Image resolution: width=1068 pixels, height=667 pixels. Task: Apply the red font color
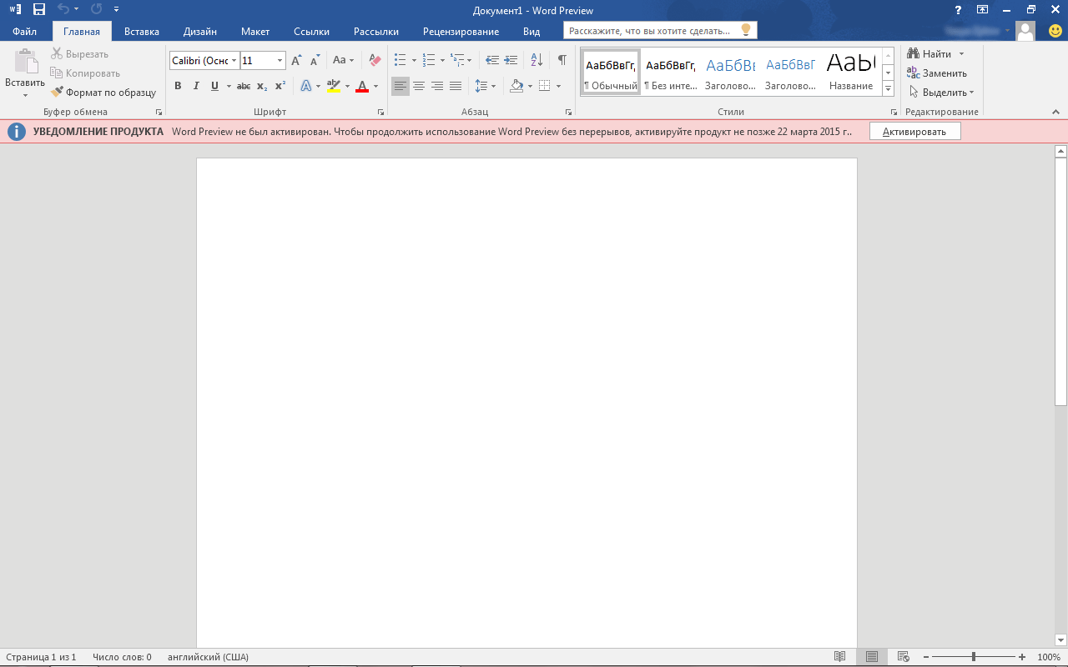pyautogui.click(x=362, y=86)
